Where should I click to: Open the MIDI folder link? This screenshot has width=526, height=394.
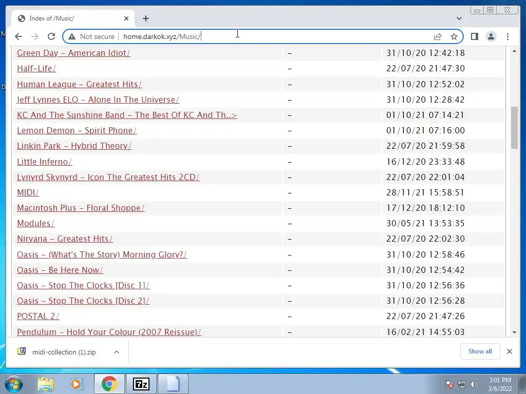click(x=28, y=192)
